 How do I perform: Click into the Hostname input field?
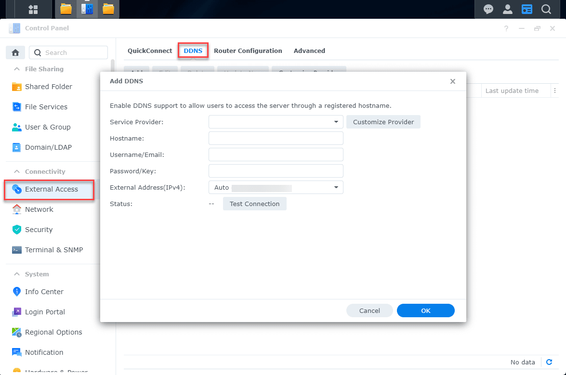[276, 138]
